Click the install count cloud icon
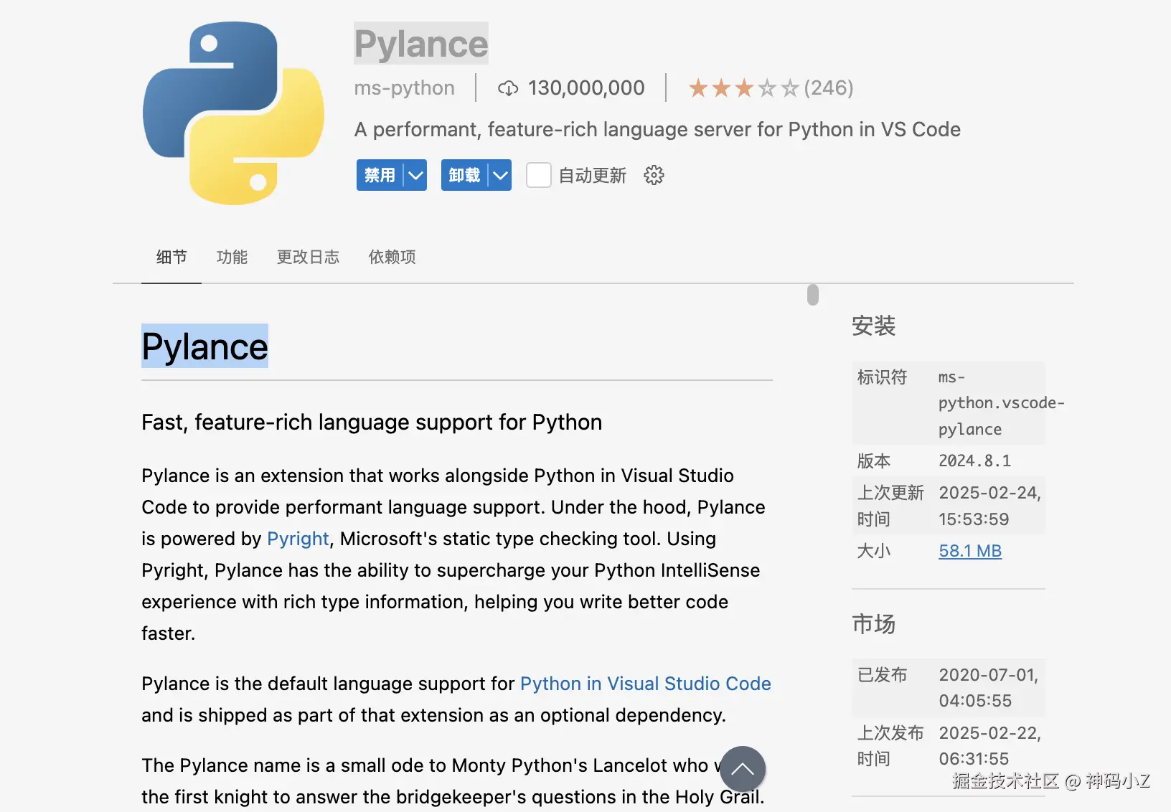 [x=508, y=88]
